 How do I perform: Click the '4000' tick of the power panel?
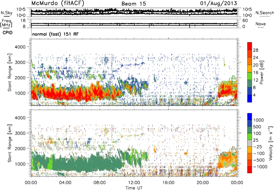pos(20,47)
